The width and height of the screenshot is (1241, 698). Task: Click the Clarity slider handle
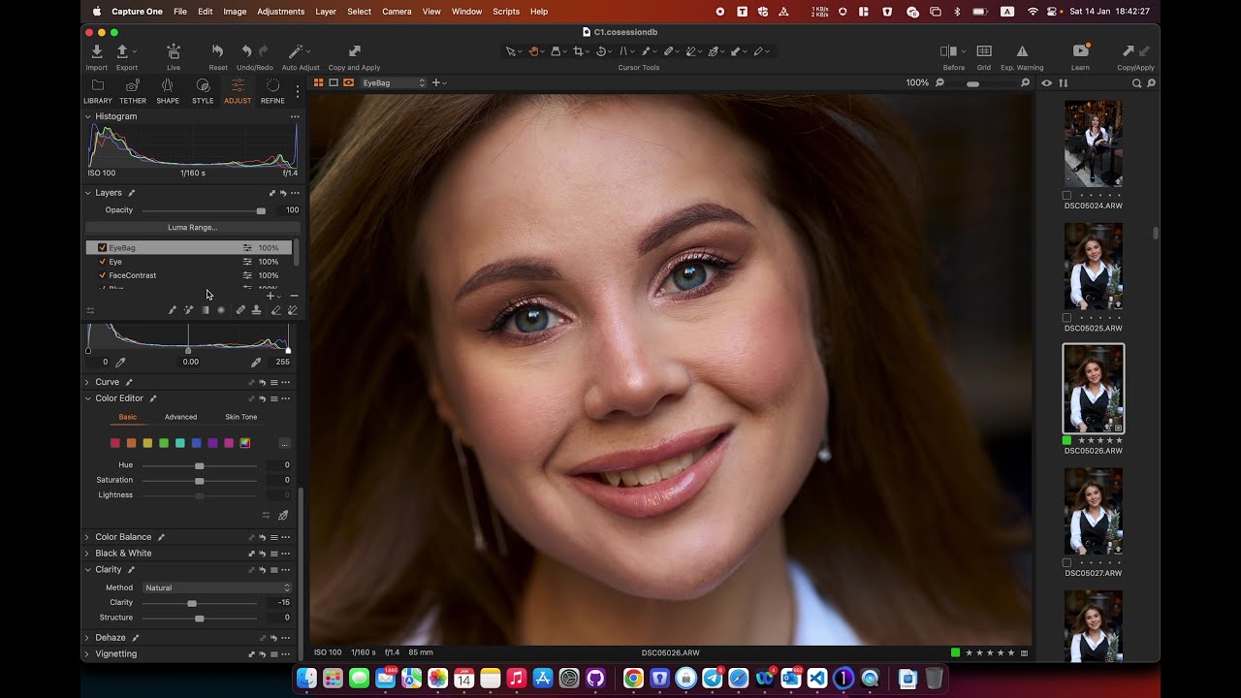point(192,603)
